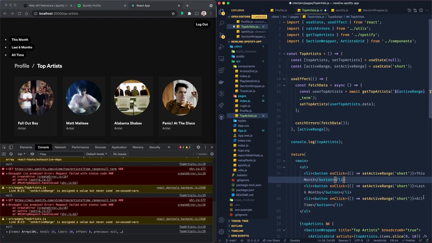Open the Profile.js editor tab

point(281,10)
